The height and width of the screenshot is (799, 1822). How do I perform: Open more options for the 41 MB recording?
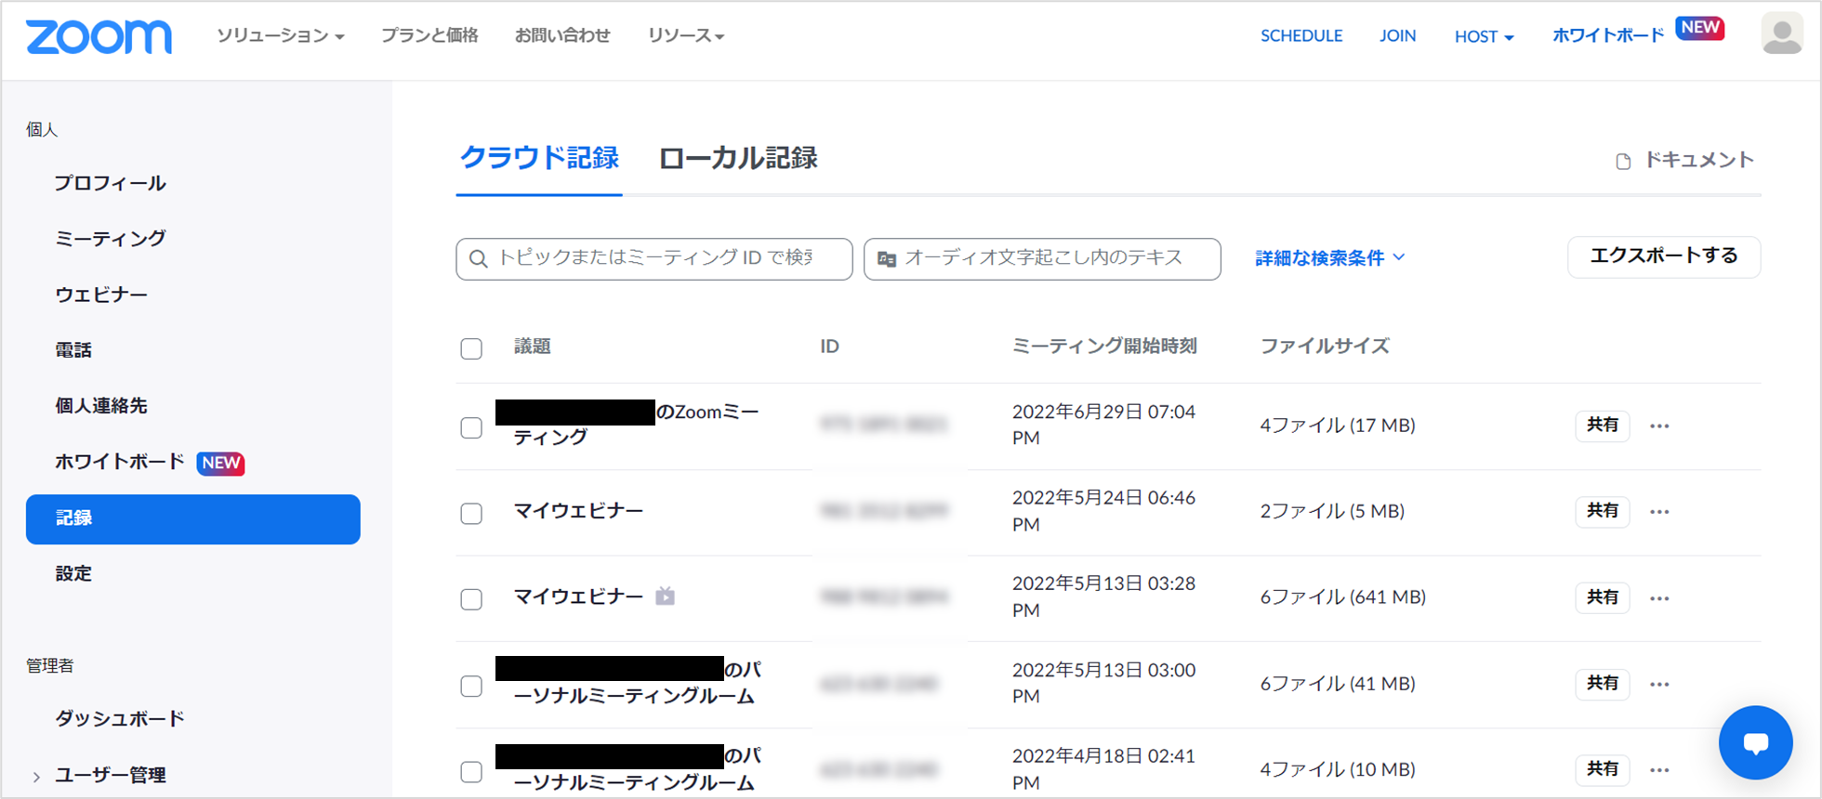coord(1659,685)
